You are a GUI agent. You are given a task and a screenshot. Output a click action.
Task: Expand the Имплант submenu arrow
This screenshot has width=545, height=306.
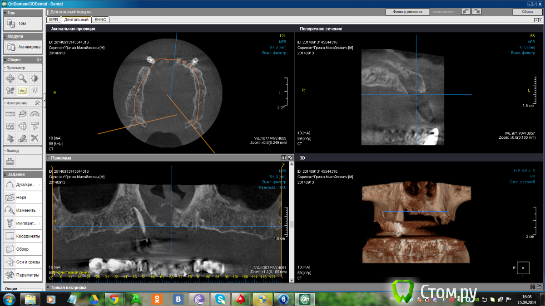pyautogui.click(x=40, y=223)
